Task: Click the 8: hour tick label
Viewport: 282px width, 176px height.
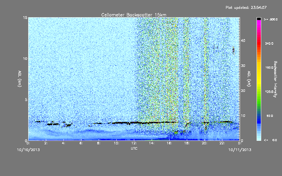Action: (99, 143)
